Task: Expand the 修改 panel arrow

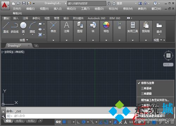Action: click(x=53, y=40)
